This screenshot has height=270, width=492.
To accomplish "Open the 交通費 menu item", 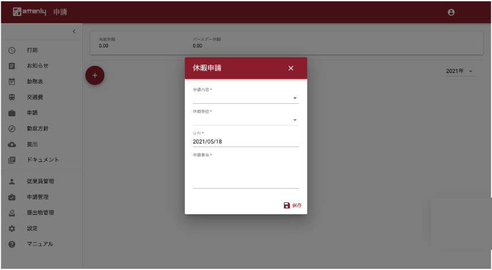I will tap(41, 97).
